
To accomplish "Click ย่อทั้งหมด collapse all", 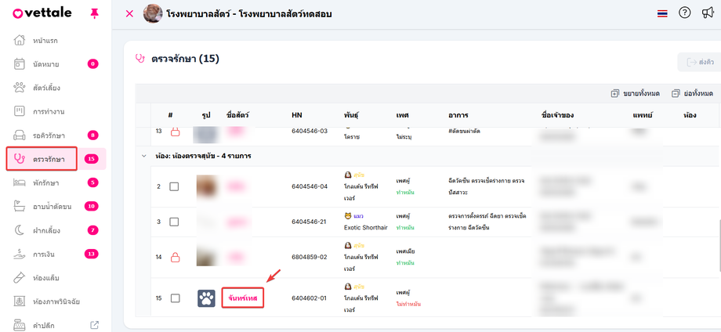I will pyautogui.click(x=693, y=94).
